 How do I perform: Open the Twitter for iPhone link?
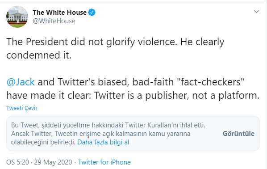[104, 162]
